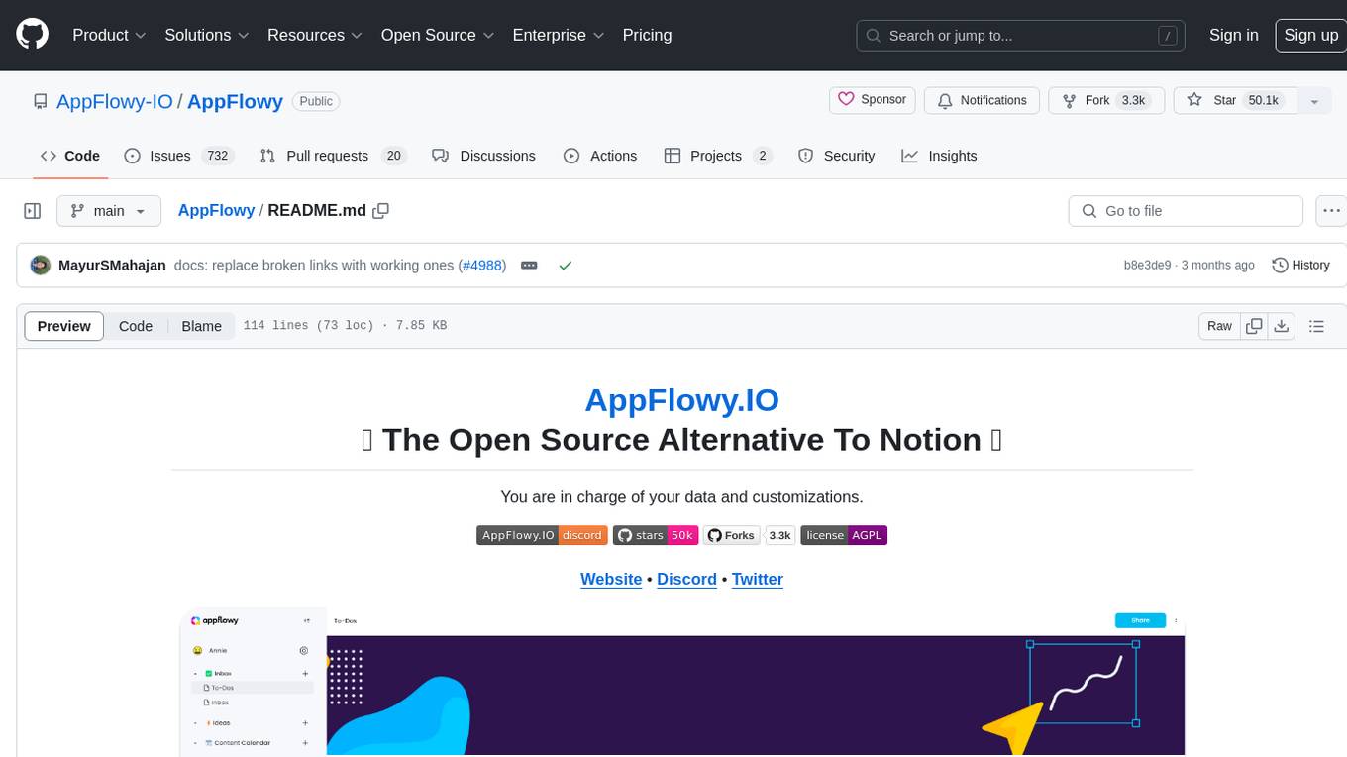1347x757 pixels.
Task: Switch to the Code view
Action: click(136, 326)
